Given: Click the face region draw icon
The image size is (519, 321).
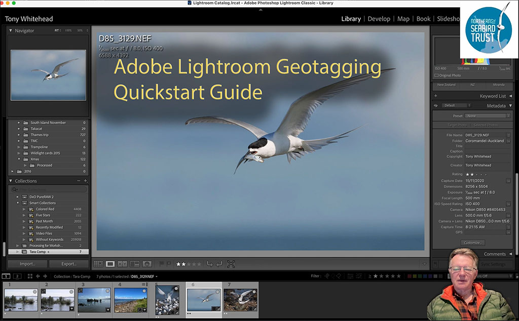Looking at the screenshot, I should point(231,264).
